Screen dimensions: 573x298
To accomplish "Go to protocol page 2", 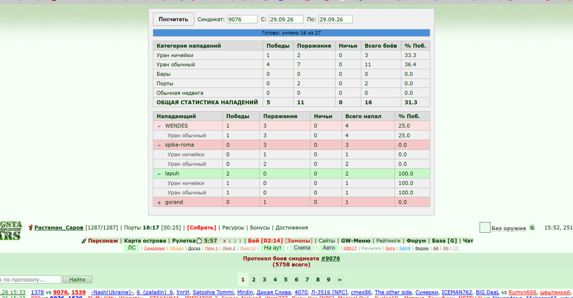I will click(x=253, y=280).
